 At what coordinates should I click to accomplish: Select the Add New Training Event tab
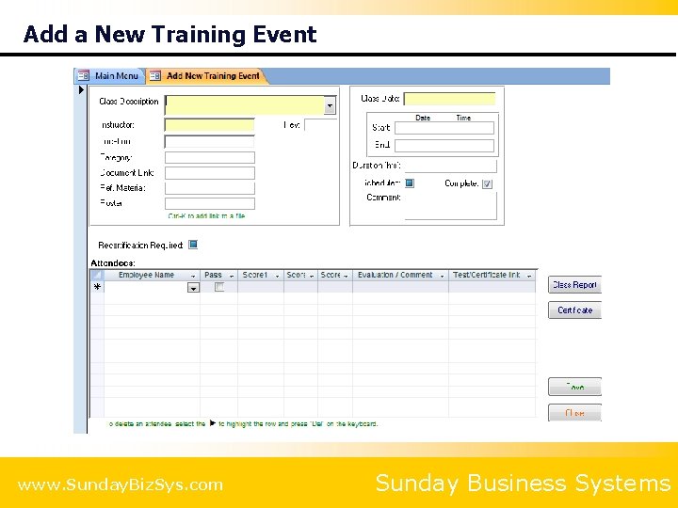(205, 76)
